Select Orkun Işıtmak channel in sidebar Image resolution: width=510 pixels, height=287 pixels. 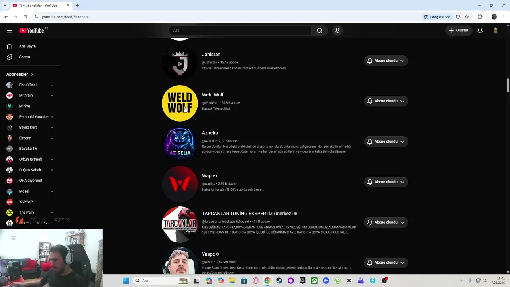coord(30,159)
